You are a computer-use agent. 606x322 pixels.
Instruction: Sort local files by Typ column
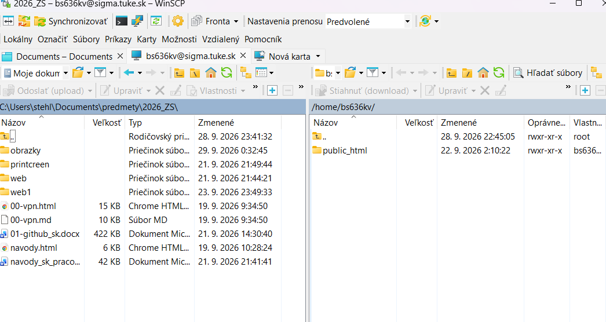(x=160, y=123)
